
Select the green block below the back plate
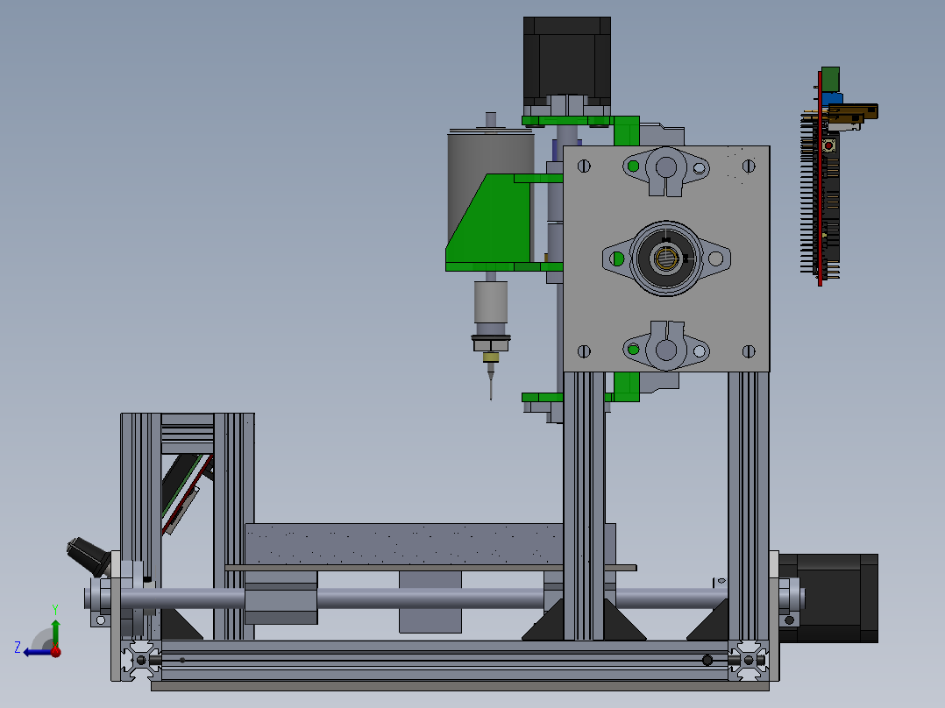tap(627, 386)
